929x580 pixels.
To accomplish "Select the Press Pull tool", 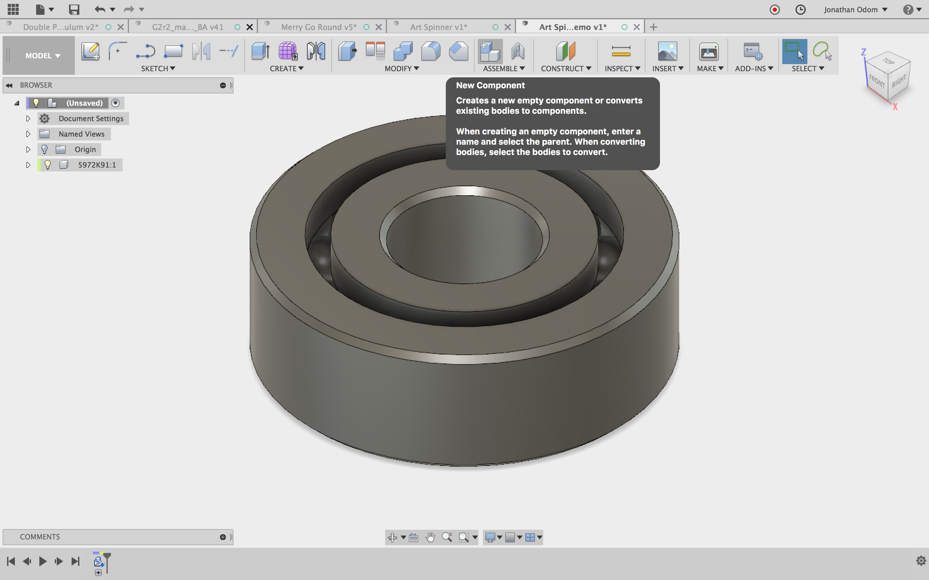I will pos(347,51).
